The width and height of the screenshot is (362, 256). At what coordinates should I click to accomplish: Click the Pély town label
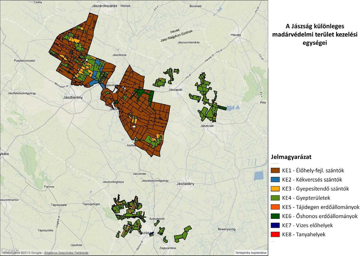(x=263, y=103)
